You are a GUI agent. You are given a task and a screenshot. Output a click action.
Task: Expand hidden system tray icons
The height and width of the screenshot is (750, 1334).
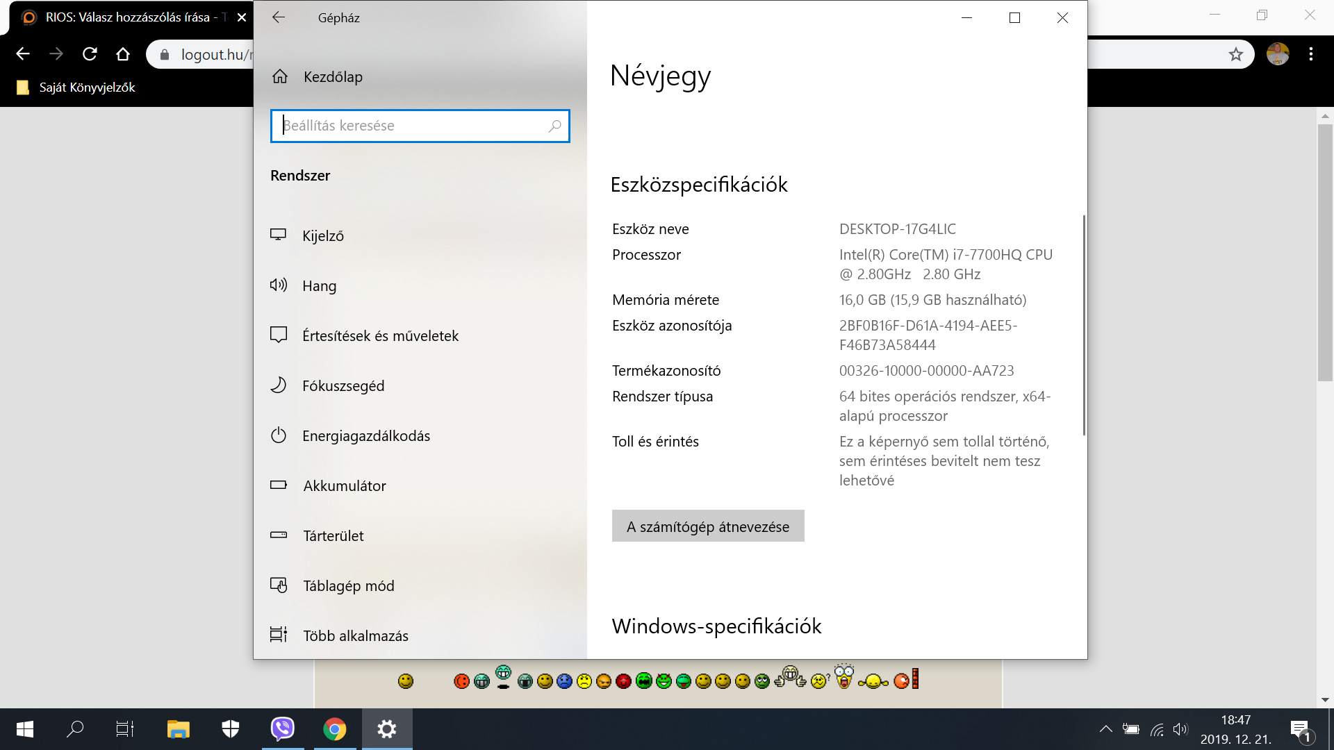click(x=1105, y=729)
